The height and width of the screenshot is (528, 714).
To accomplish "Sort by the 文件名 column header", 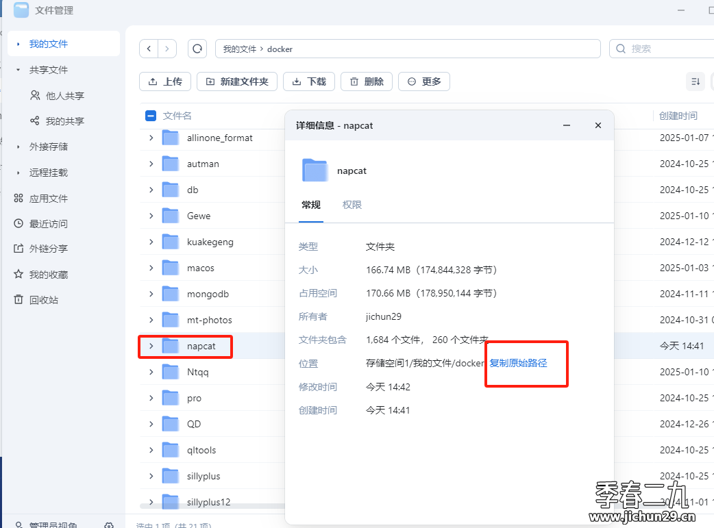I will tap(177, 116).
